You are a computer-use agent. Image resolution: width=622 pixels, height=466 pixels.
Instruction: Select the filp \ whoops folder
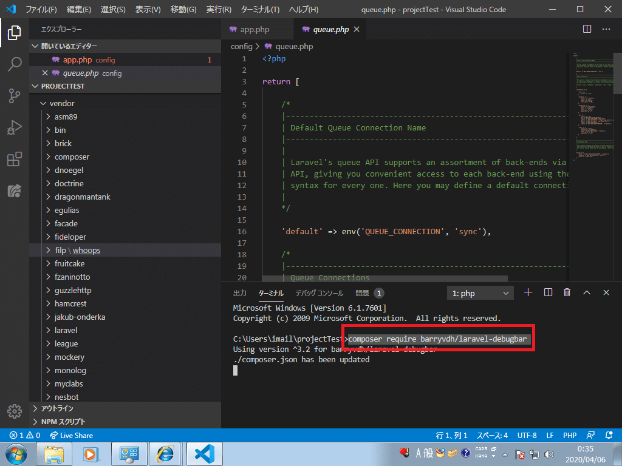coord(125,250)
